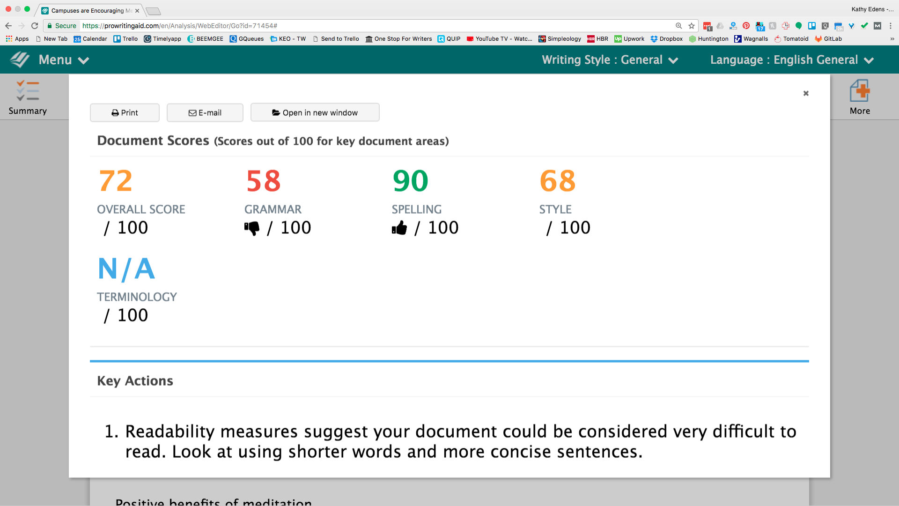This screenshot has width=899, height=506.
Task: Bookmark this page with the star icon
Action: pos(692,26)
